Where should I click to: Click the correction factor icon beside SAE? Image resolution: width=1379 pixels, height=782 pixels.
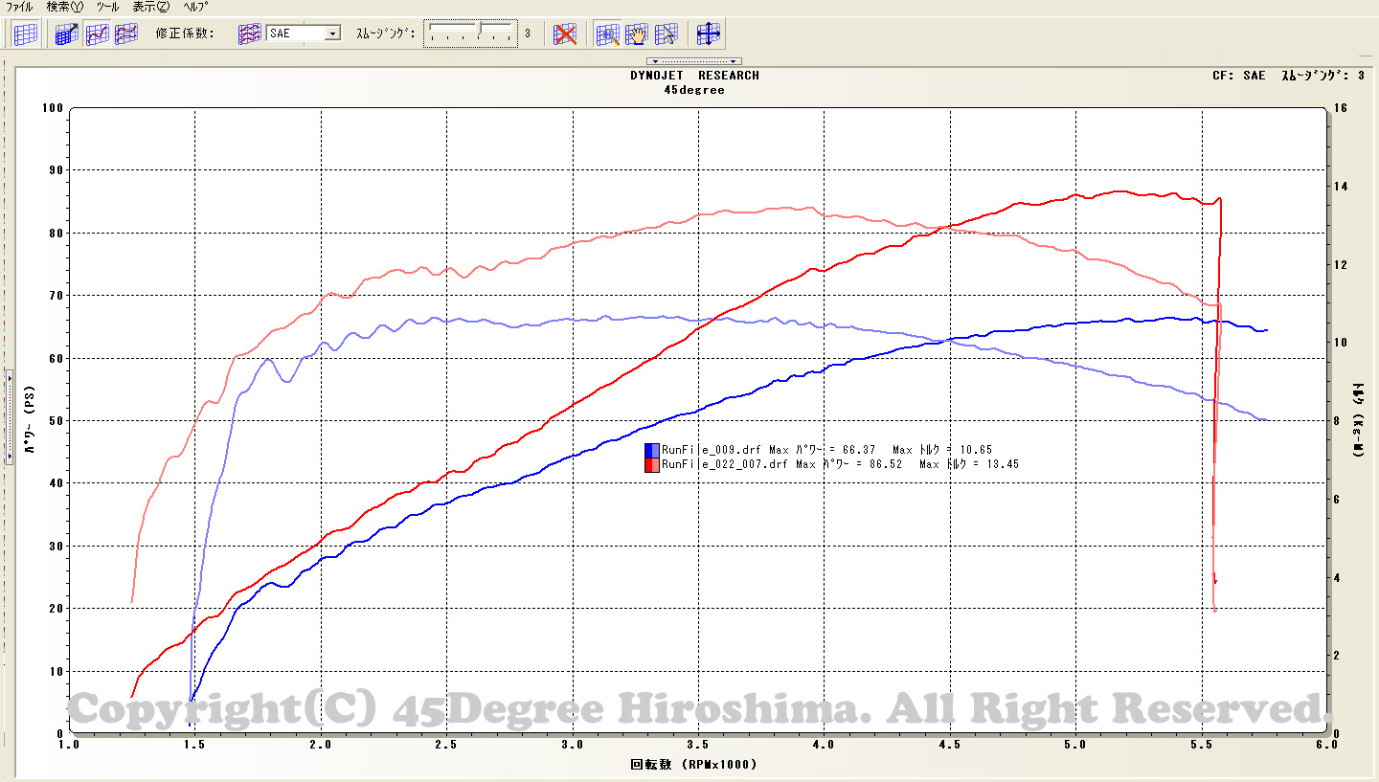[x=249, y=34]
